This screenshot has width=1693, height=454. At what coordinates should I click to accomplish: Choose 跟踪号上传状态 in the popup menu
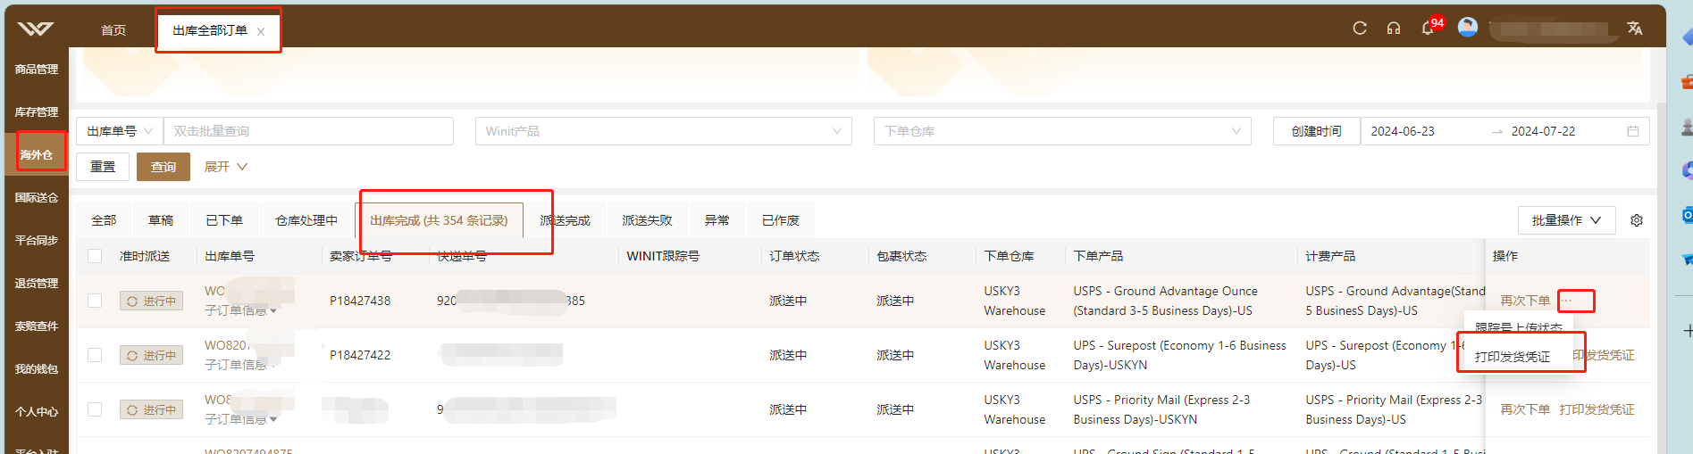point(1519,326)
